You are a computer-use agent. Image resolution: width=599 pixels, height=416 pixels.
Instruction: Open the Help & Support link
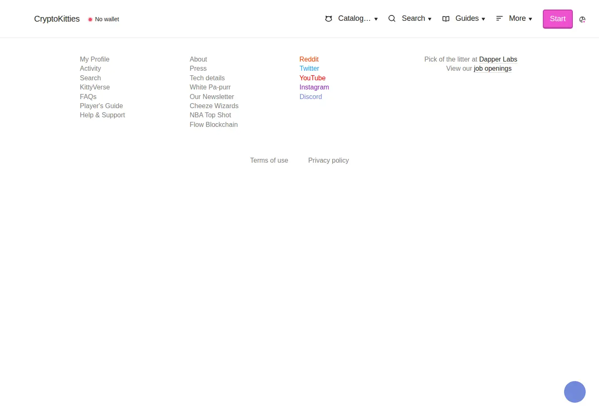(x=102, y=115)
